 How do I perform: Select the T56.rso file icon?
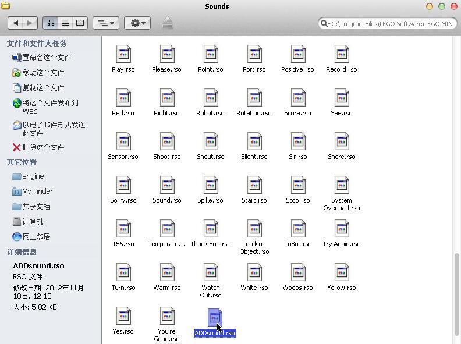pyautogui.click(x=123, y=229)
